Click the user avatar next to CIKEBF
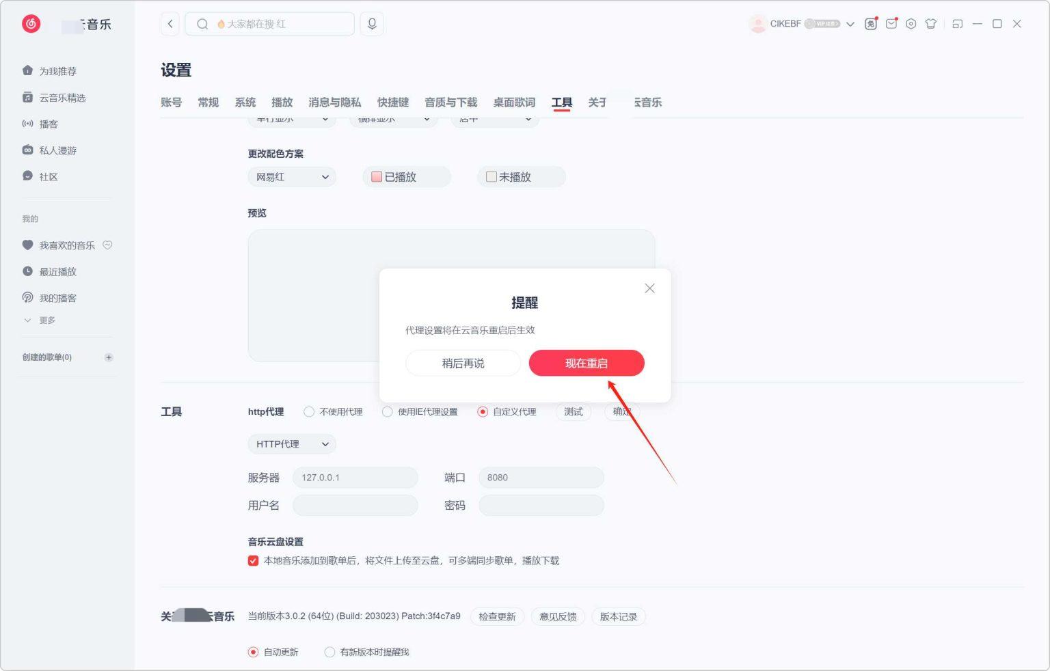Viewport: 1050px width, 671px height. pyautogui.click(x=757, y=24)
